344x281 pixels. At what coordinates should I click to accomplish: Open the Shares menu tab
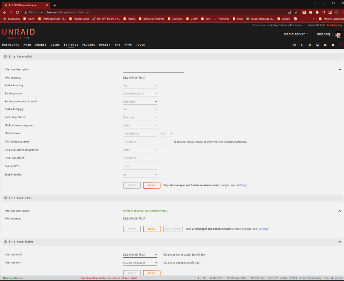coord(41,45)
